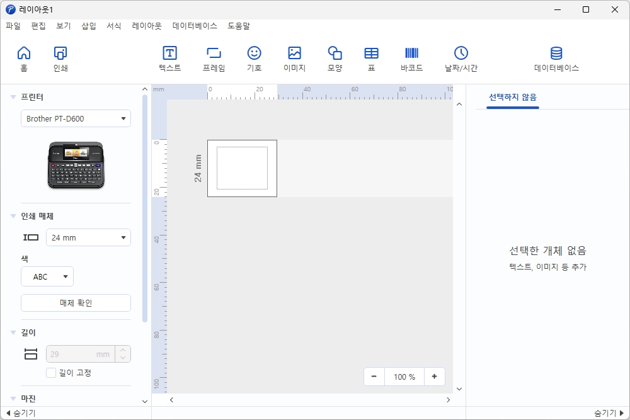Open the 데이터베이스 menu in menu bar
The width and height of the screenshot is (630, 420).
point(195,26)
